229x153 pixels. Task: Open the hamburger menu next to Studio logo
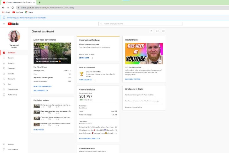(x=4, y=23)
